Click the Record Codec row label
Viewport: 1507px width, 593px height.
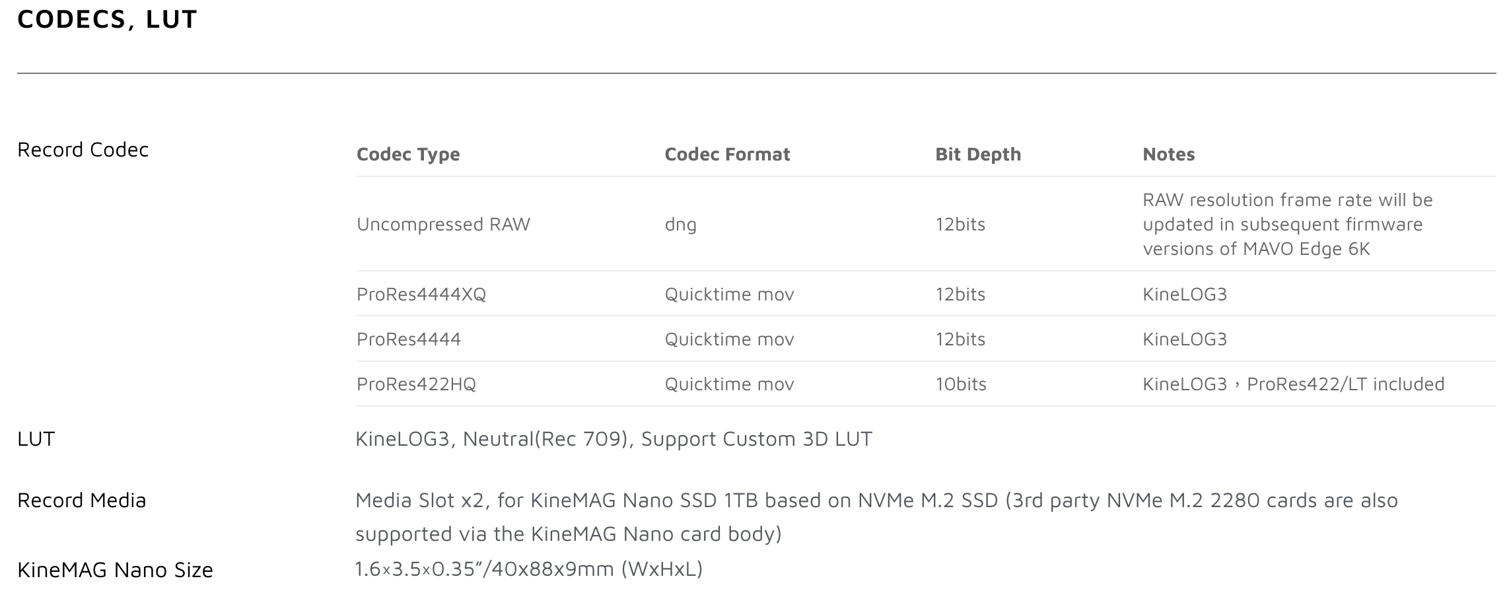83,150
